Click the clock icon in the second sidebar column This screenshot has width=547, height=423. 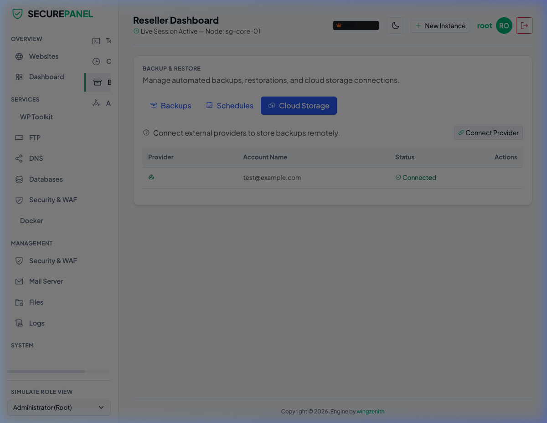[96, 61]
